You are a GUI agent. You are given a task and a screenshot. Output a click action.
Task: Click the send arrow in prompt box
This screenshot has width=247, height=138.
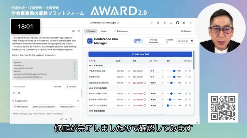pos(77,119)
